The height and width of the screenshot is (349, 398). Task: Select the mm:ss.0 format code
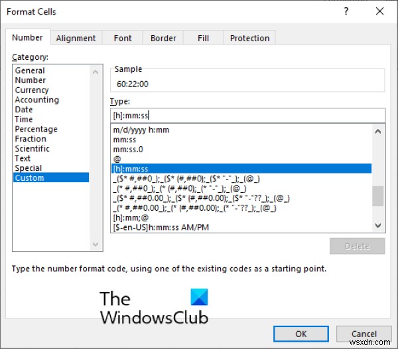241,150
